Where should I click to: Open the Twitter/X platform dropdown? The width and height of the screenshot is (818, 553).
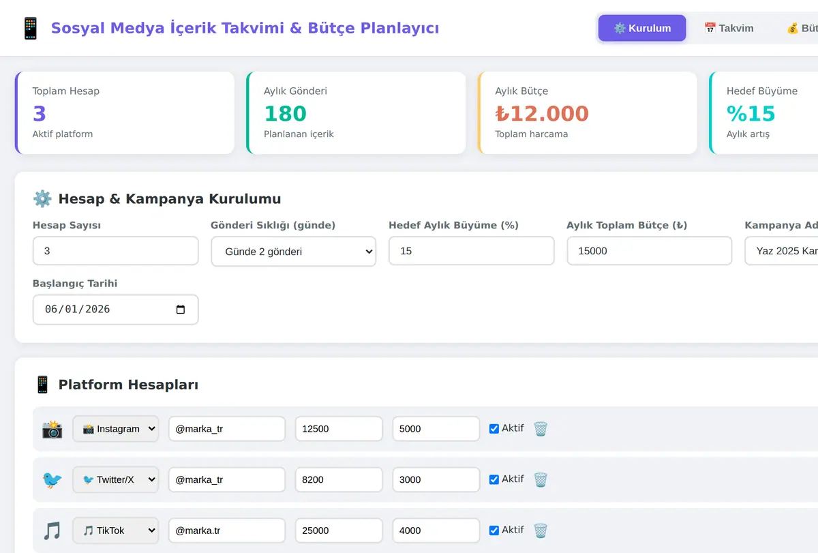[x=116, y=479]
